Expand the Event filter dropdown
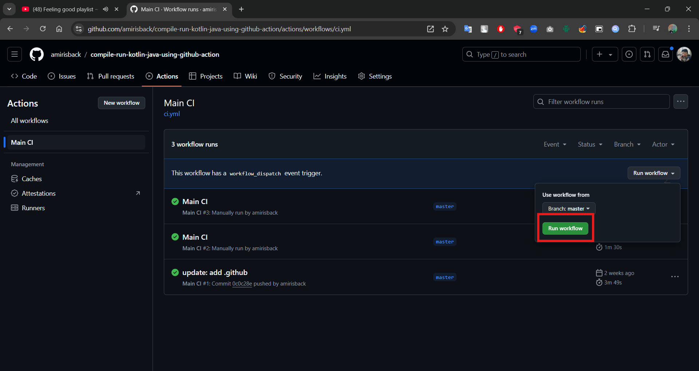The width and height of the screenshot is (699, 371). 555,144
